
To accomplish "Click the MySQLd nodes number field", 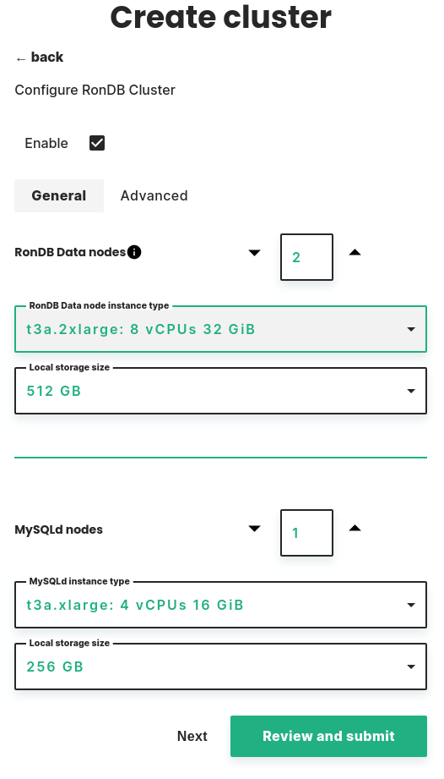I will pos(306,533).
